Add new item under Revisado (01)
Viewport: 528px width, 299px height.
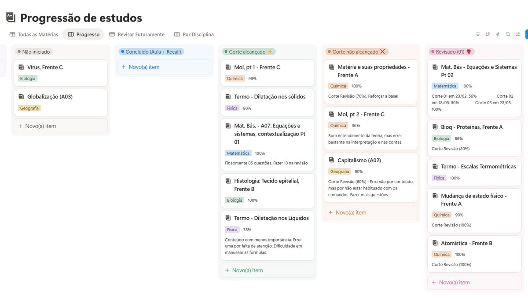(x=474, y=282)
